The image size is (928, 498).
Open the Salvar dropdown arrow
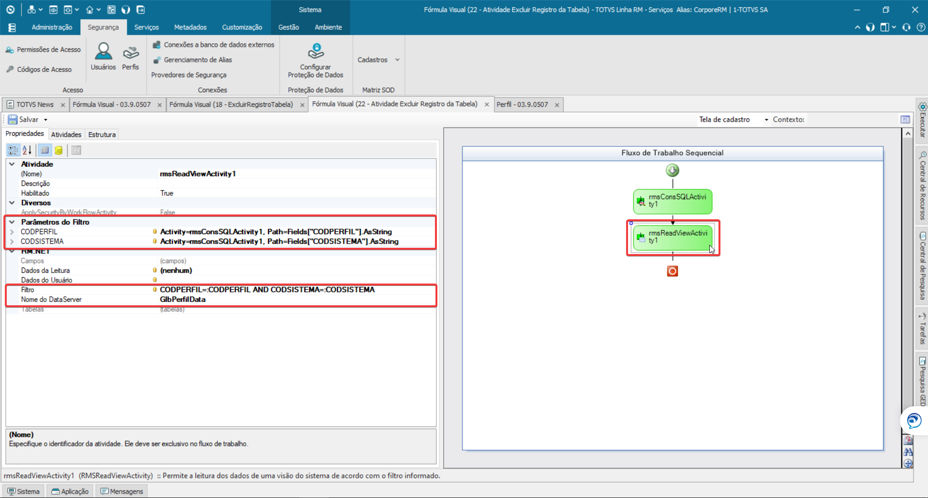[46, 120]
